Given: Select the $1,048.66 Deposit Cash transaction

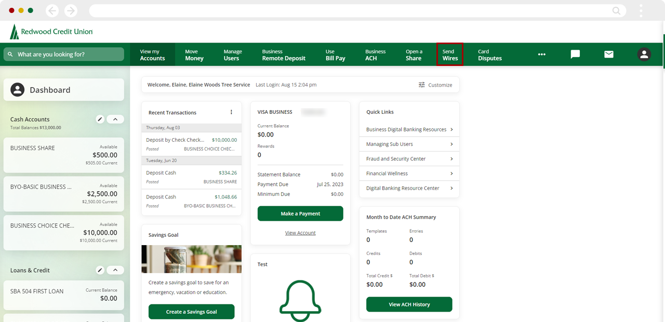Looking at the screenshot, I should 191,201.
